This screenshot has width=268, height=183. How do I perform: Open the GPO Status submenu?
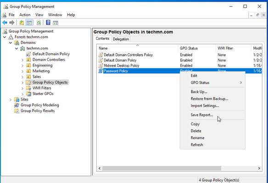click(x=212, y=83)
